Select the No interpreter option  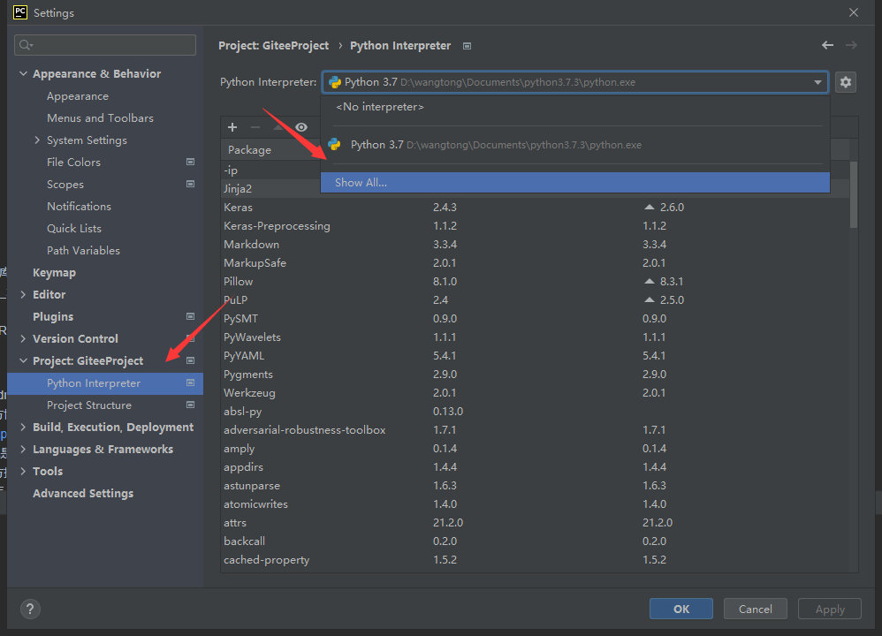tap(574, 107)
